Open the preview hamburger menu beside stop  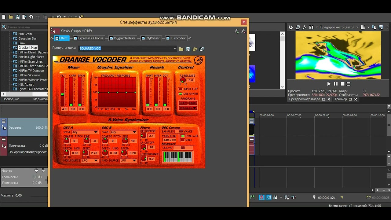coord(348,84)
